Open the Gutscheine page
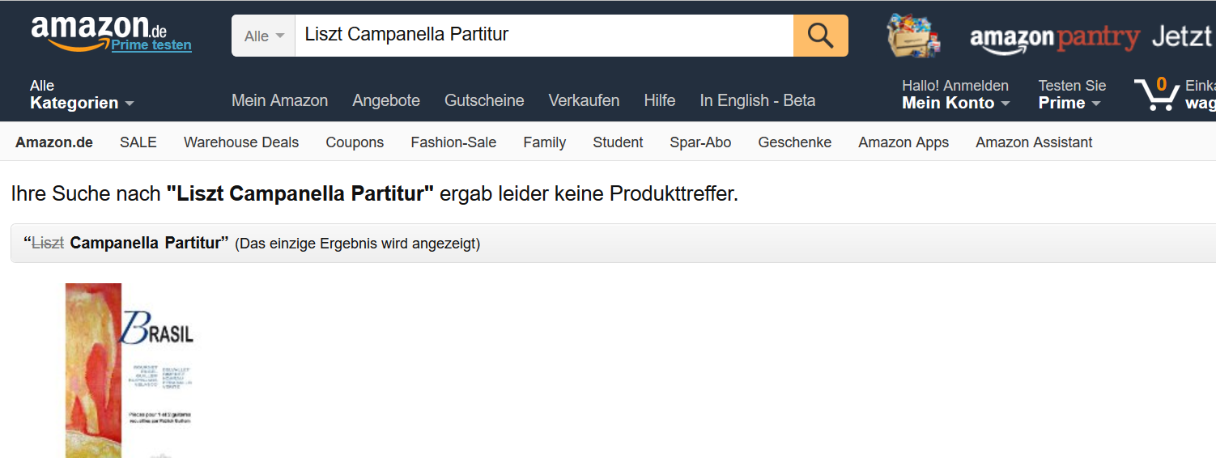Image resolution: width=1216 pixels, height=458 pixels. point(484,100)
